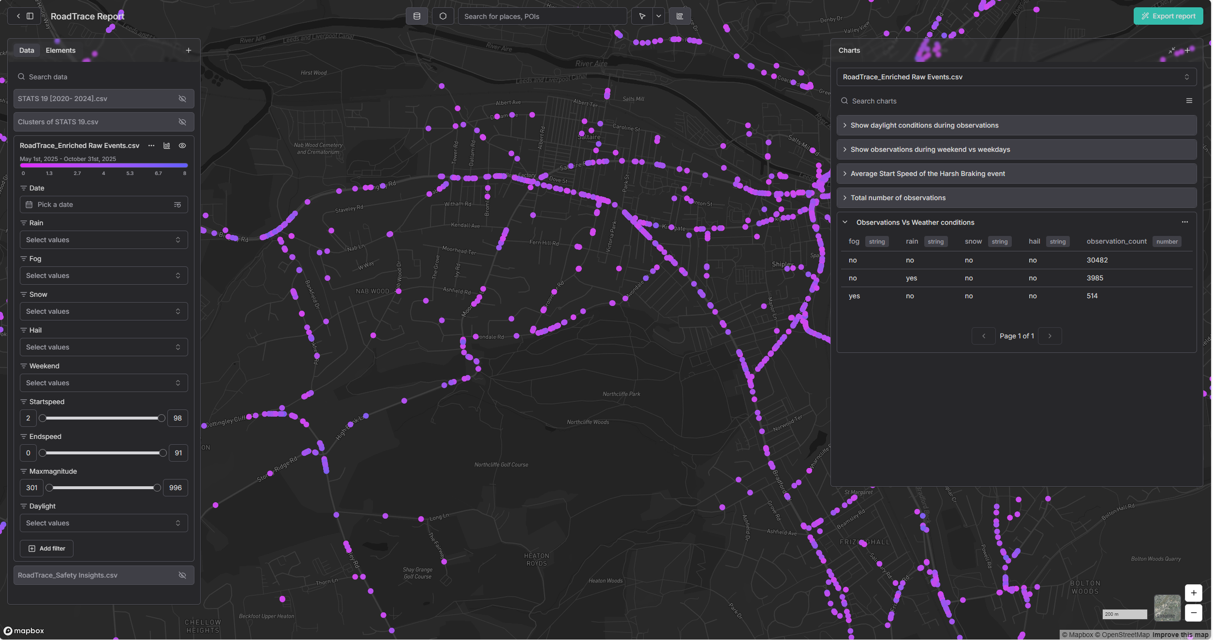Click the cursor selection tool icon
Screen dimensions: 1213x640
coord(641,16)
